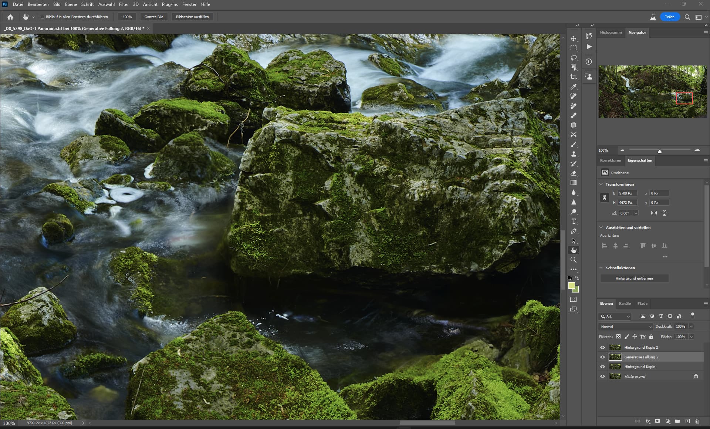Screen dimensions: 710x429
Task: Select the Gradient tool
Action: coord(574,183)
